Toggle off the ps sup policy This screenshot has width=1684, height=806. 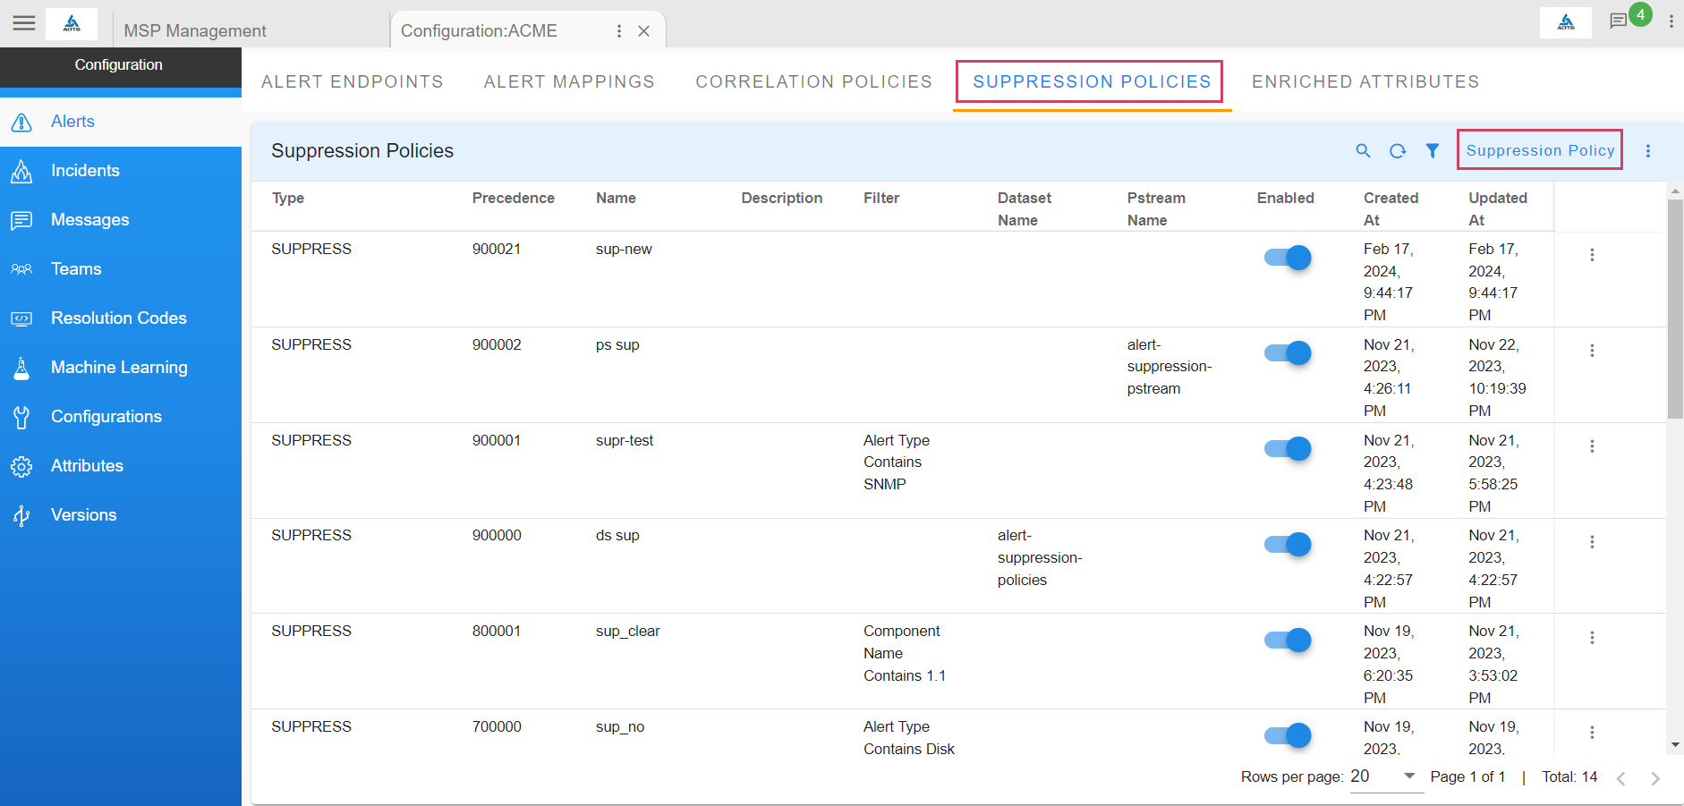[1287, 352]
